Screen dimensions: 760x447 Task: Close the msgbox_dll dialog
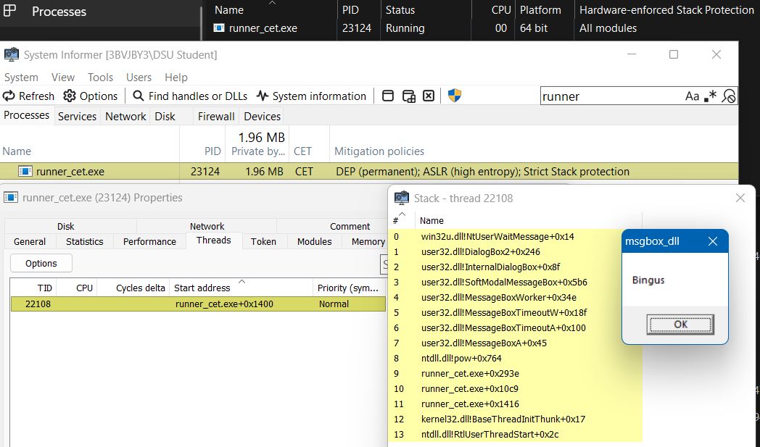(x=712, y=241)
